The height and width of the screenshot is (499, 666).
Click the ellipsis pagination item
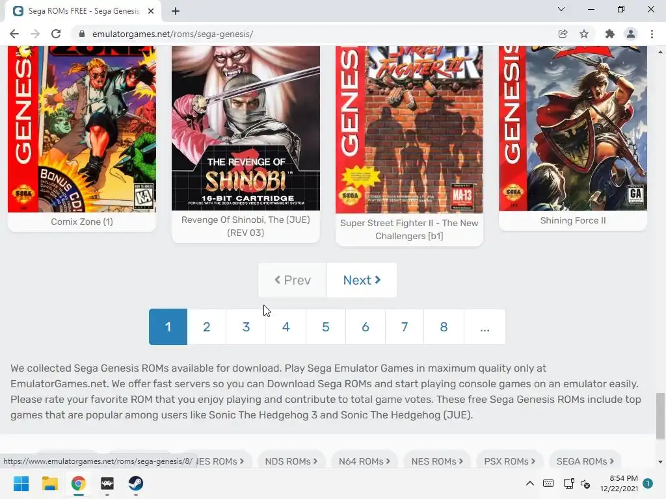pyautogui.click(x=485, y=327)
